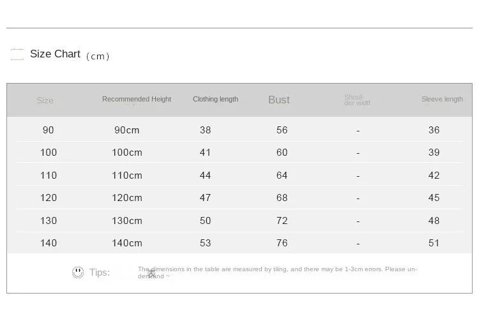This screenshot has width=479, height=321.
Task: Click the 100cm recommended height cell
Action: 127,153
